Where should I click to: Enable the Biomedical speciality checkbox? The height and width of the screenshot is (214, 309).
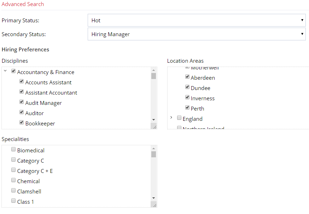[x=13, y=150]
